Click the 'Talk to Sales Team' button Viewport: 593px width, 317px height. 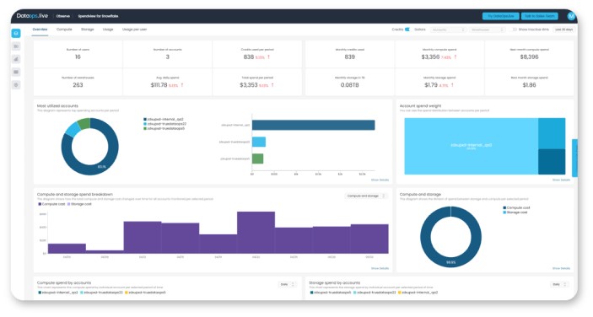539,16
